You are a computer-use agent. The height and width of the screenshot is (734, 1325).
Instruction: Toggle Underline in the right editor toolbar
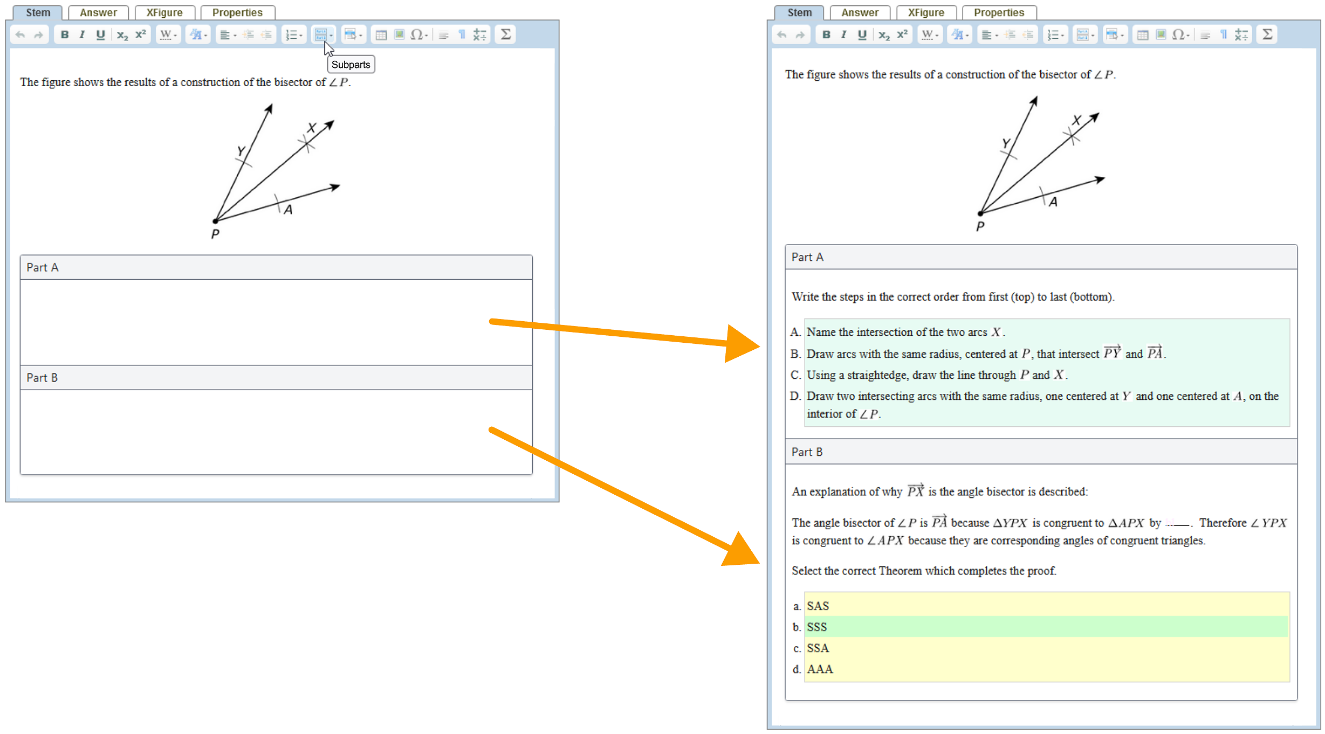tap(862, 35)
